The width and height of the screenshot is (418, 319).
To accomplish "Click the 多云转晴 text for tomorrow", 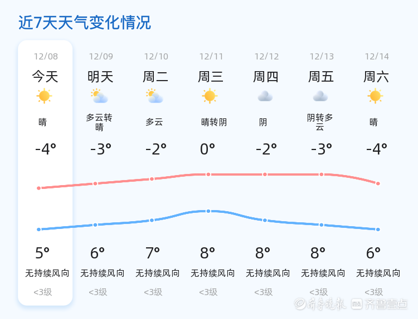I will [x=99, y=122].
